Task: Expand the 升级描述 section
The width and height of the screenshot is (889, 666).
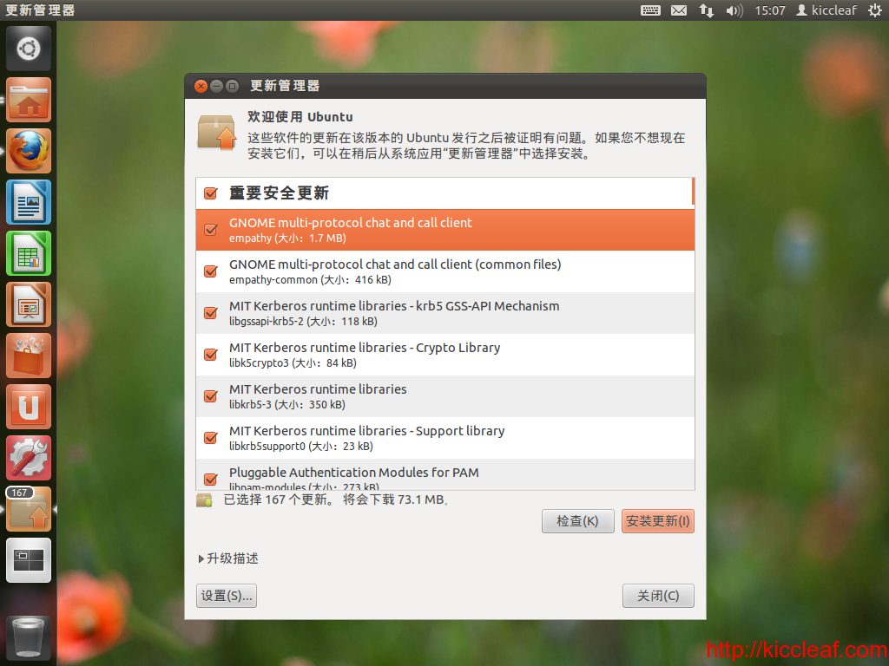Action: [228, 558]
